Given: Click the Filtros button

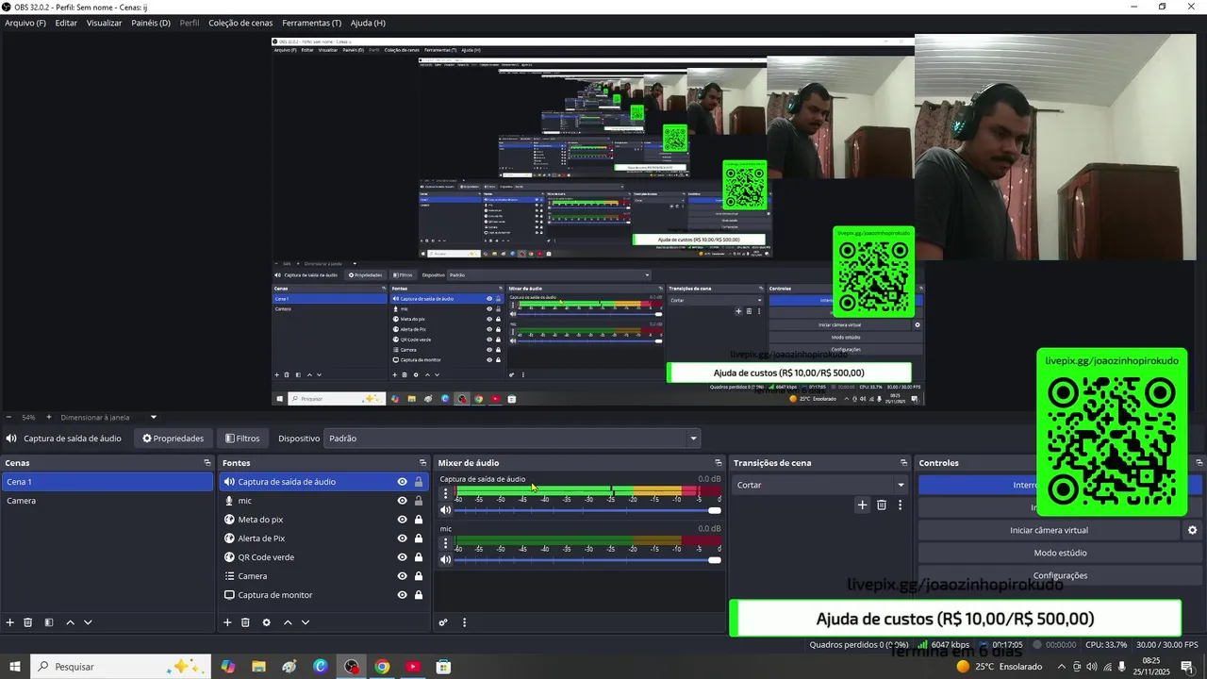Looking at the screenshot, I should pyautogui.click(x=242, y=439).
